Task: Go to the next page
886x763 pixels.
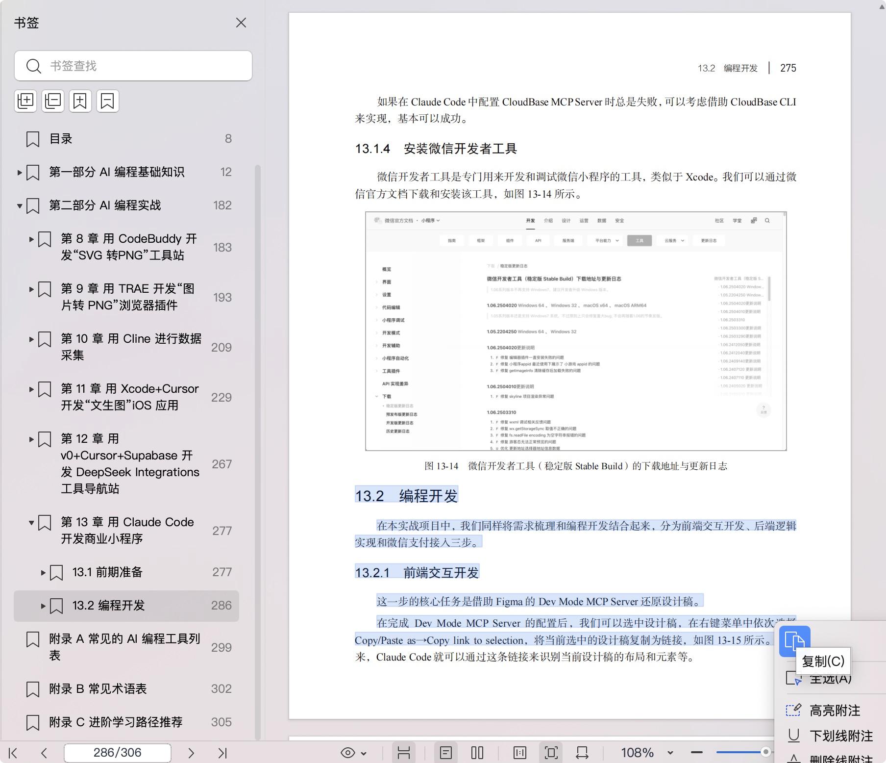Action: (191, 753)
